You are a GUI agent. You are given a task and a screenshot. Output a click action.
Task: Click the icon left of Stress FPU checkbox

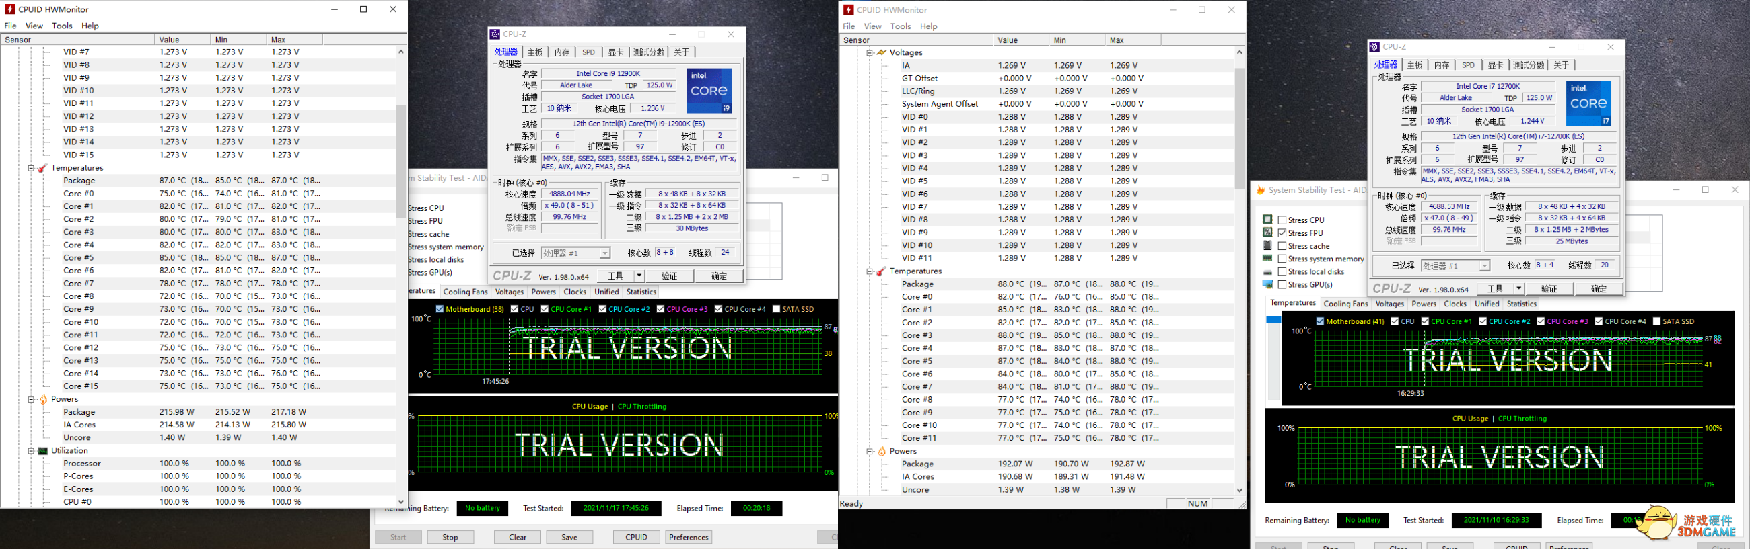1267,233
